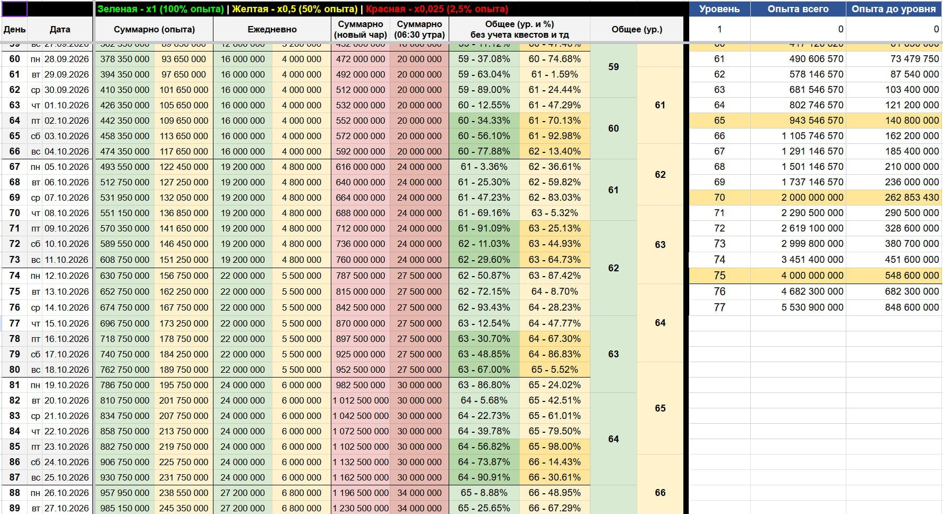This screenshot has width=943, height=514.
Task: Click the cell showing 2 000 000 000
Action: pos(798,198)
